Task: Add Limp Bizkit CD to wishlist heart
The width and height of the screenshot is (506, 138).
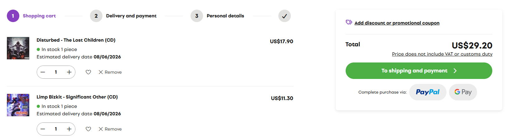Action: point(88,129)
